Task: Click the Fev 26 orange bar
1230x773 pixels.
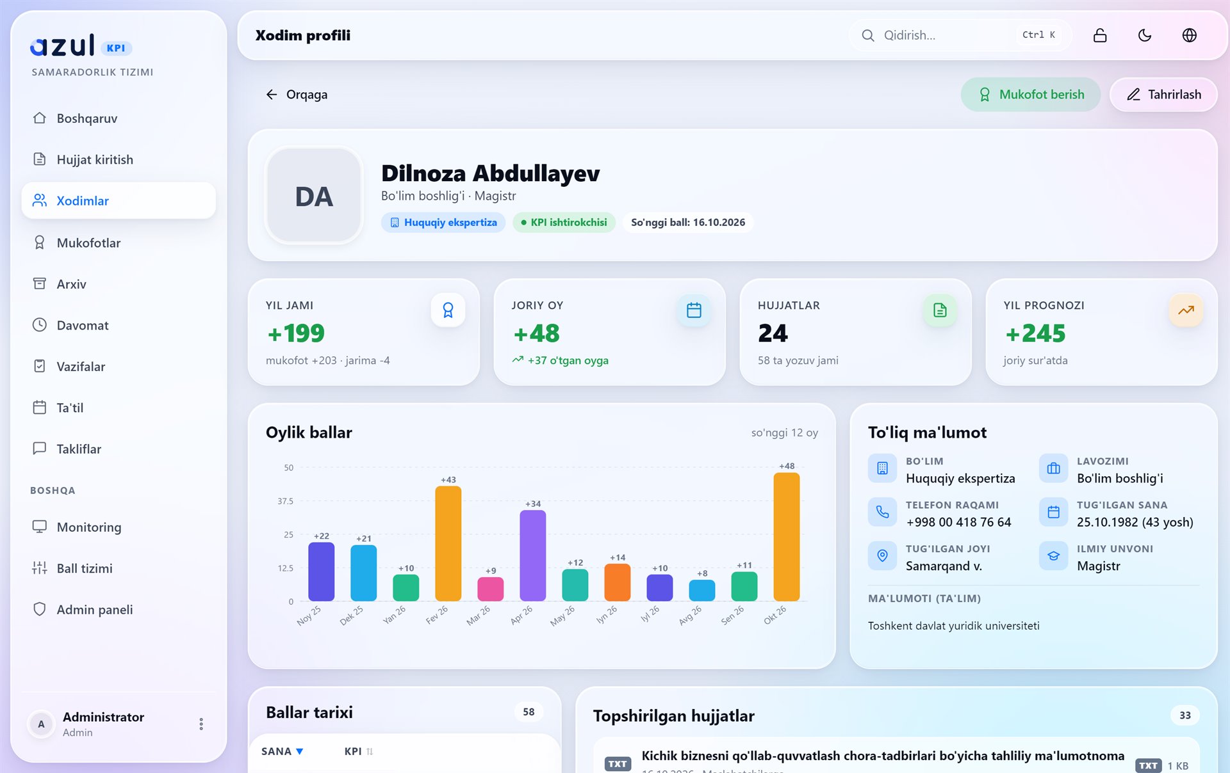Action: [x=448, y=543]
